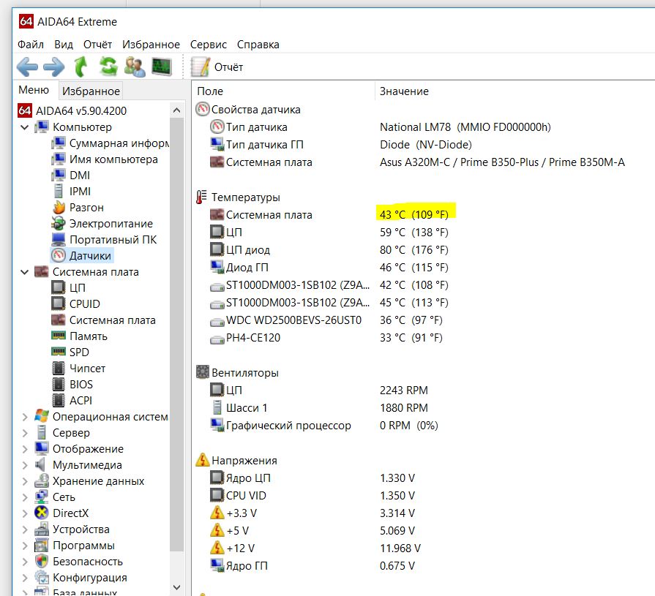The height and width of the screenshot is (596, 655).
Task: Open the Отчёт menu in the menu bar
Action: pyautogui.click(x=97, y=44)
